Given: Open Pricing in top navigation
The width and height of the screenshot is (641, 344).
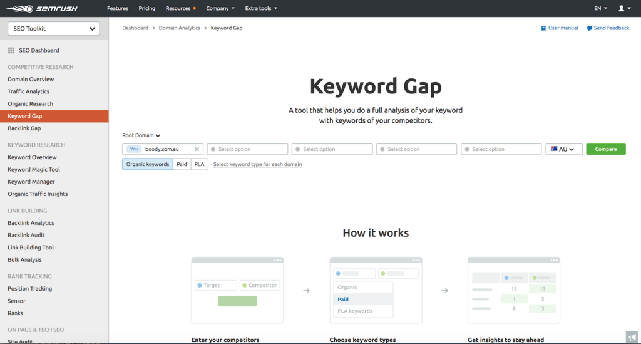Looking at the screenshot, I should coord(146,8).
